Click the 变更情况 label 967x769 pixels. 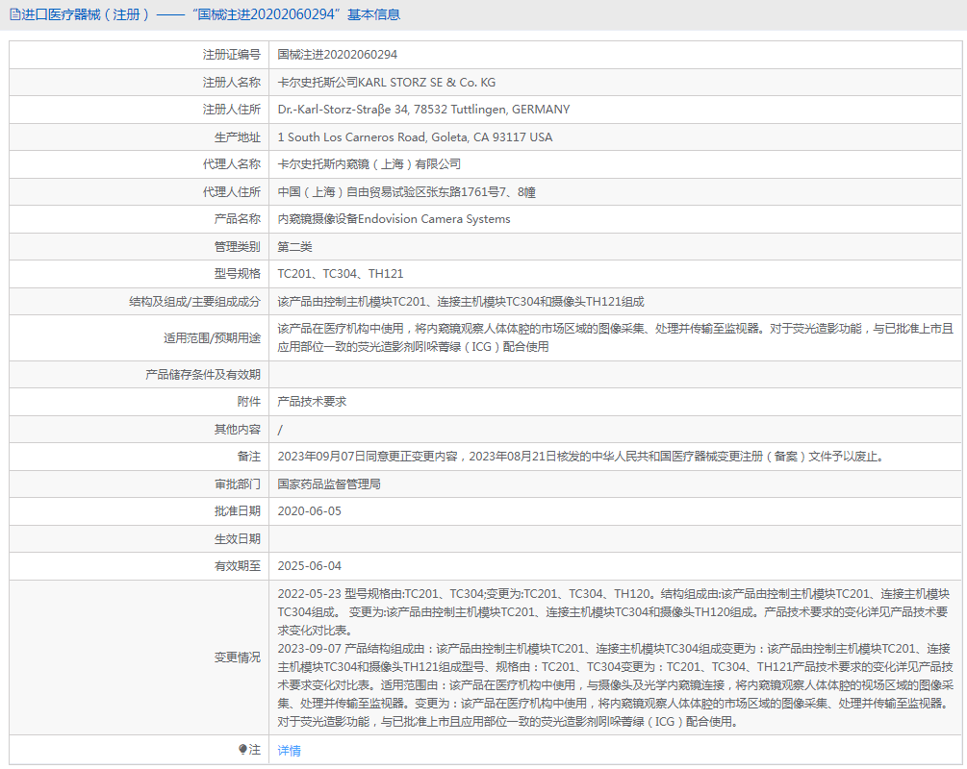238,657
